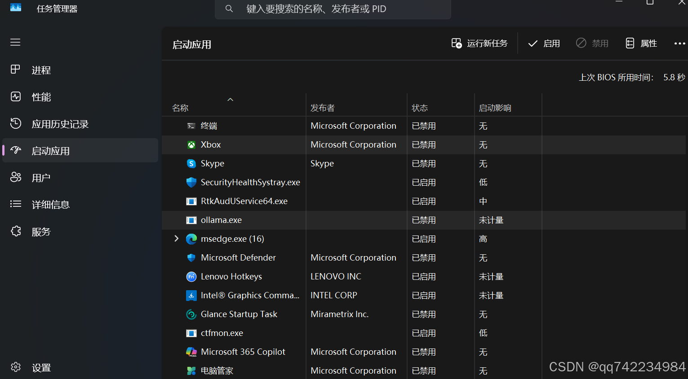
Task: Click the msedge.exe Edge icon
Action: click(x=191, y=239)
